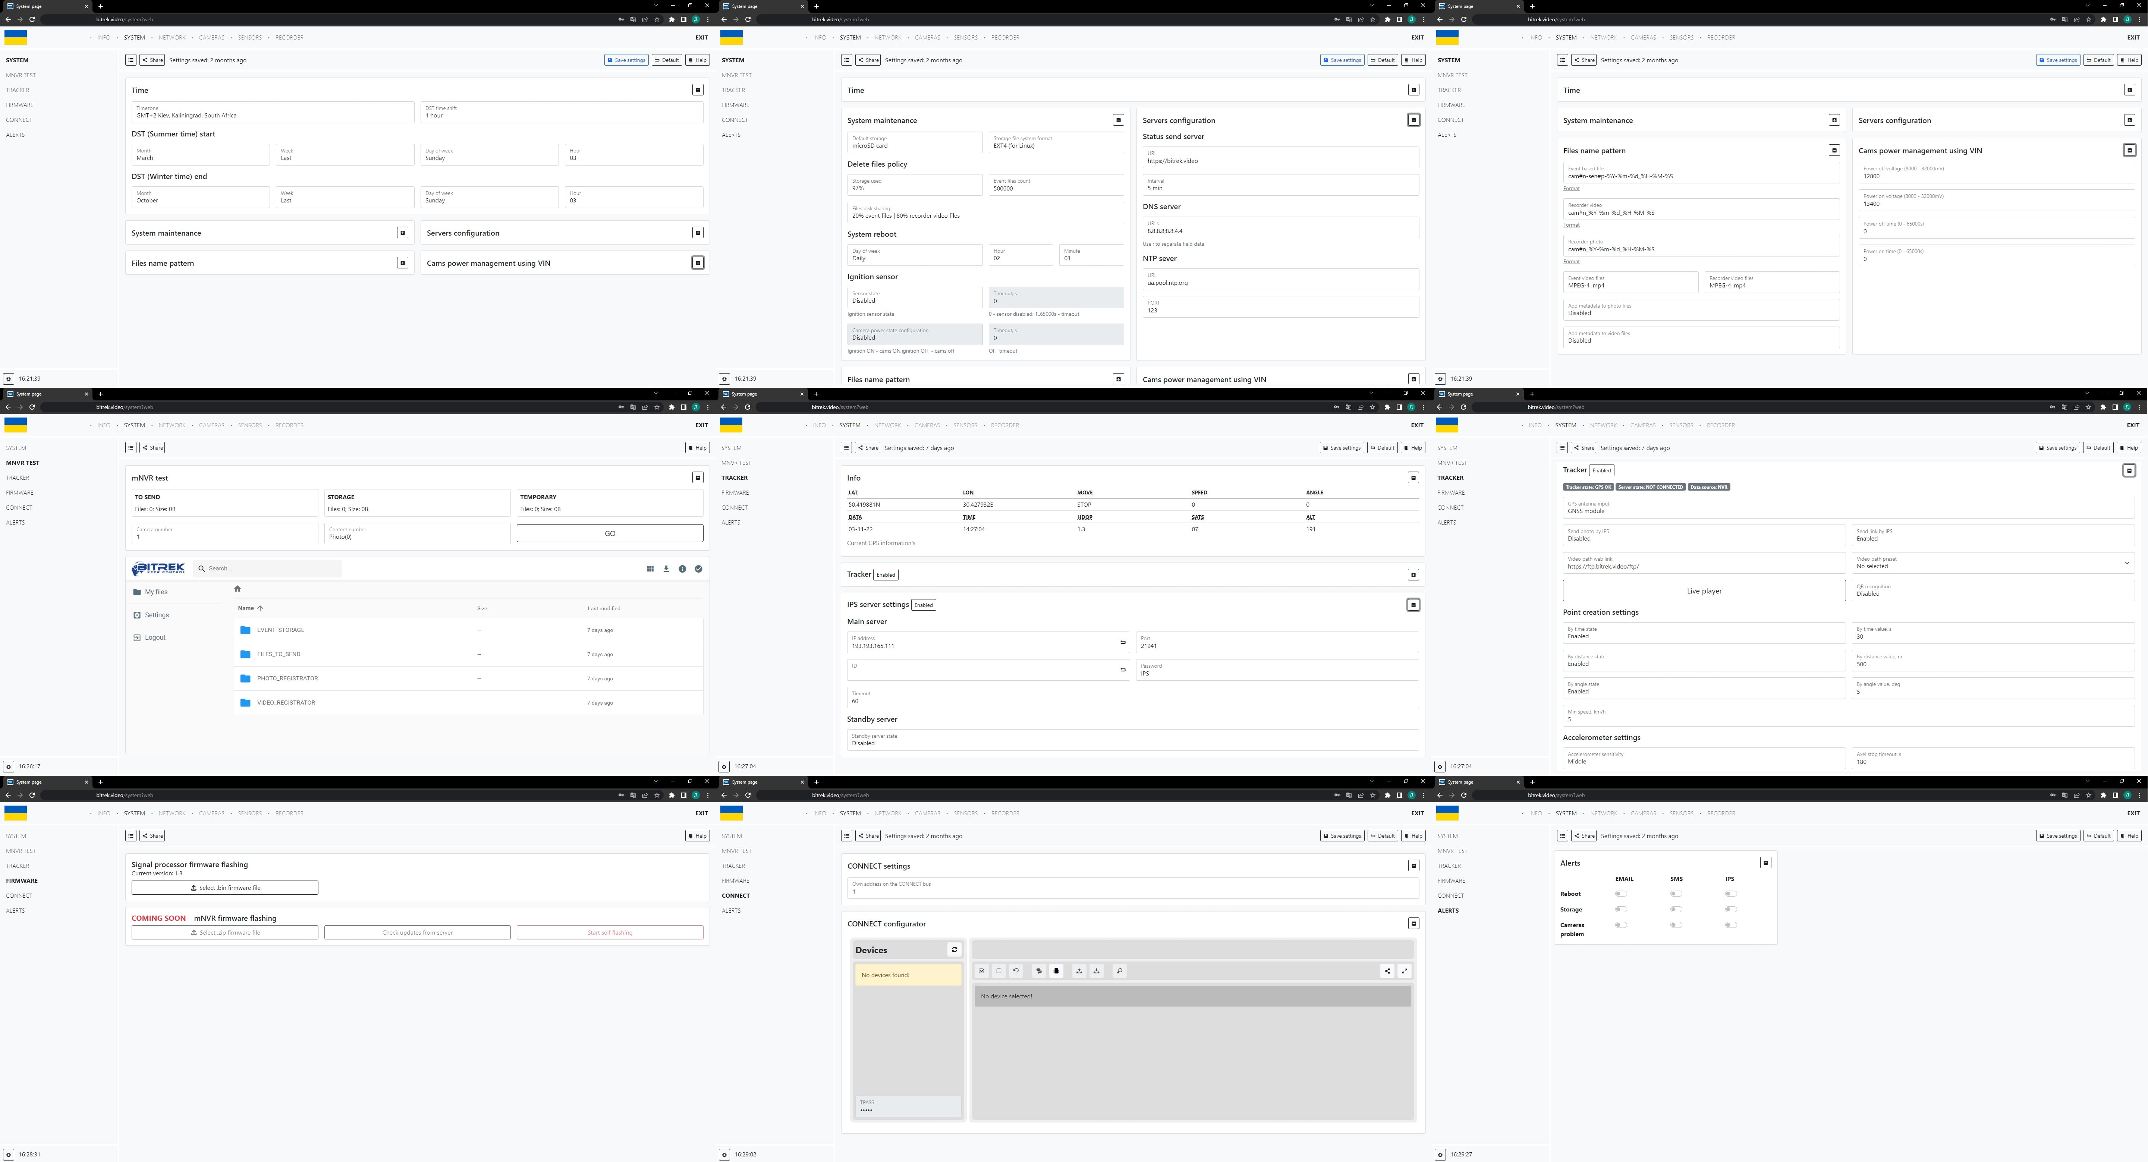Open Logout in file browser sidebar

click(x=154, y=638)
